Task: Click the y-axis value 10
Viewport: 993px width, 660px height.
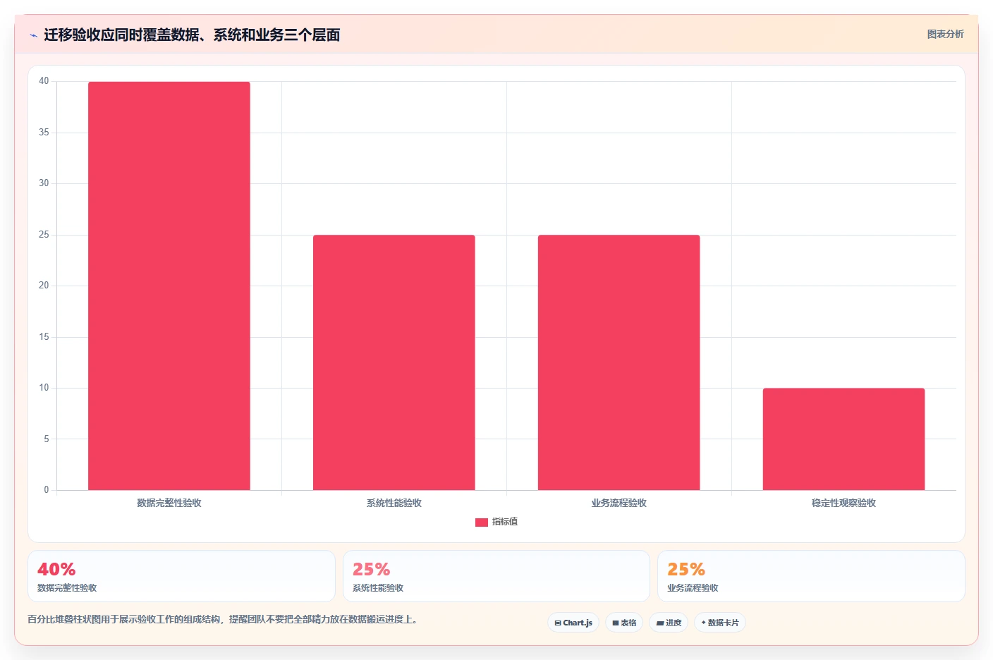Action: click(x=44, y=388)
